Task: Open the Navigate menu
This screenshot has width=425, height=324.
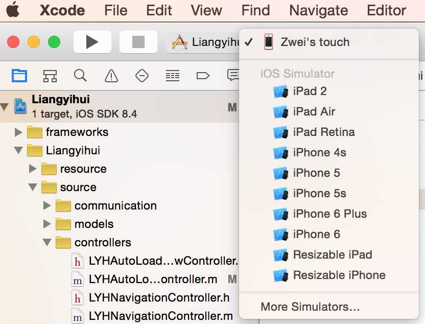Action: coord(318,10)
